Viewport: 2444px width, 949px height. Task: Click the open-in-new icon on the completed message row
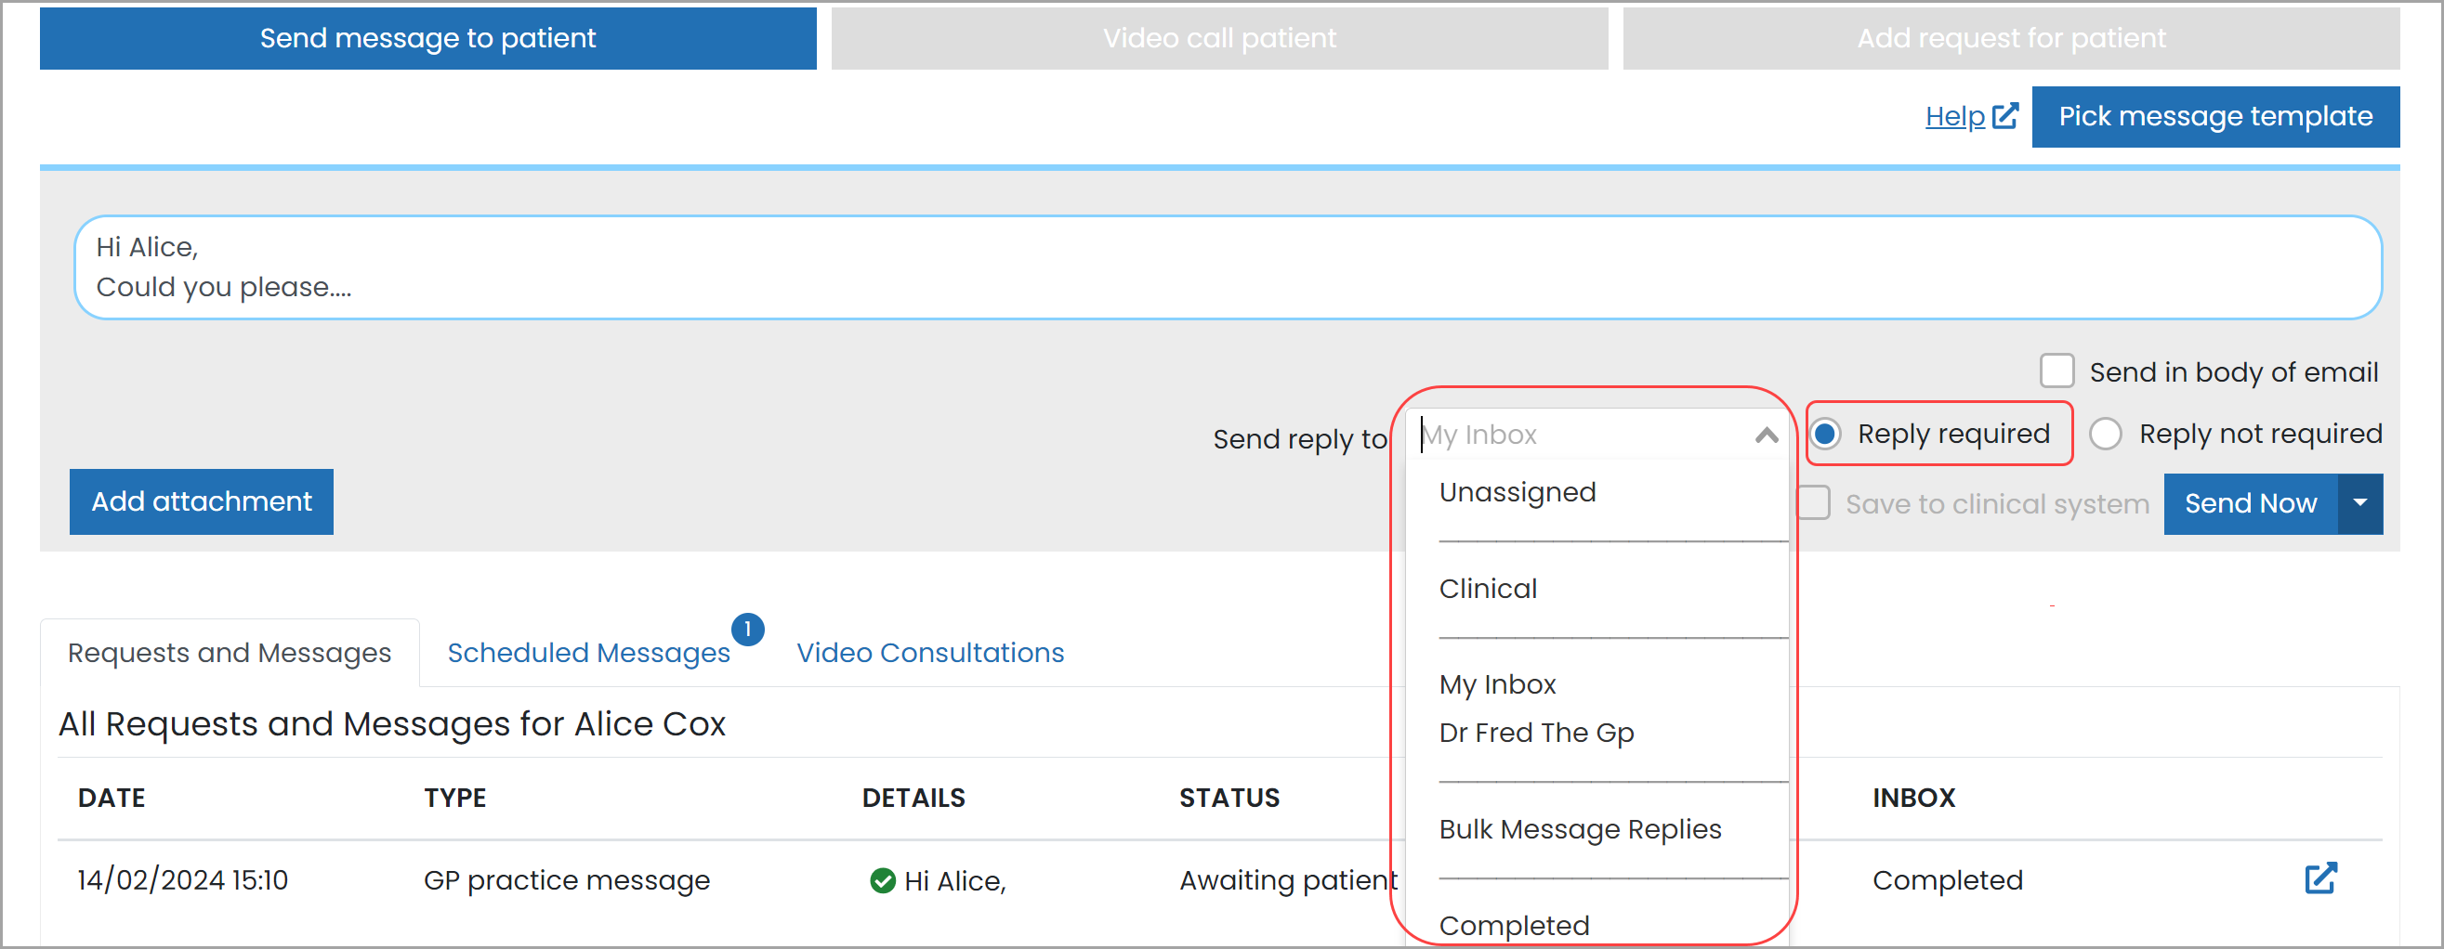[x=2321, y=878]
